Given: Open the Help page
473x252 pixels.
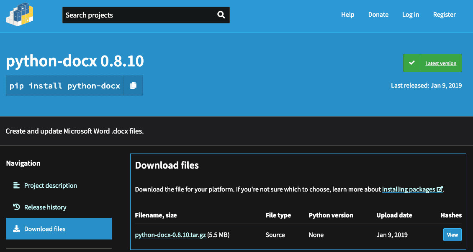Looking at the screenshot, I should click(x=347, y=15).
